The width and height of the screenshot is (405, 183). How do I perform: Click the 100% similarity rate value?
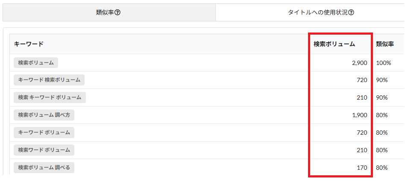click(x=384, y=63)
